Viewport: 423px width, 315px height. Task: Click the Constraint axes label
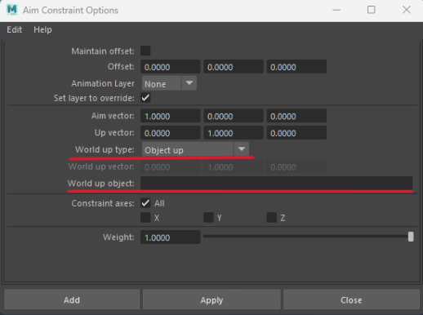103,203
